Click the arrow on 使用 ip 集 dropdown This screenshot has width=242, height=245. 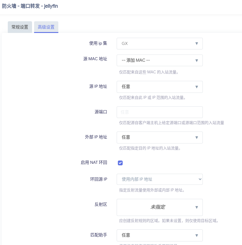pos(197,43)
